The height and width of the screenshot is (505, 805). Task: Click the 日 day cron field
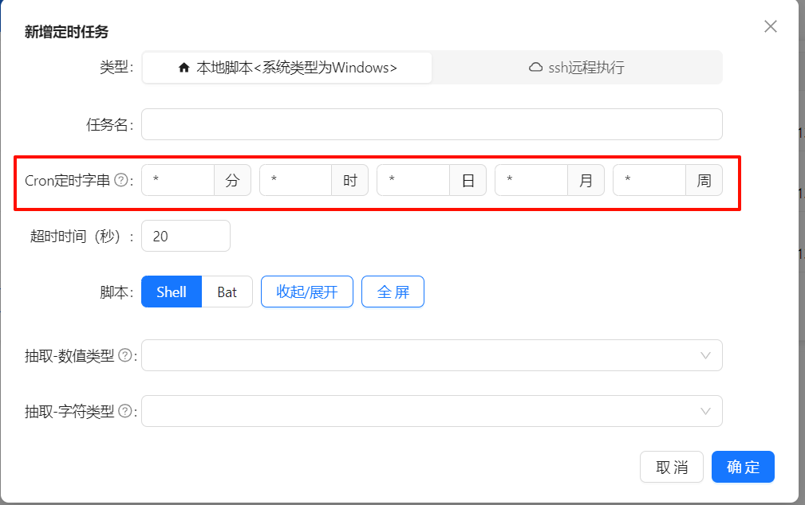pos(413,180)
